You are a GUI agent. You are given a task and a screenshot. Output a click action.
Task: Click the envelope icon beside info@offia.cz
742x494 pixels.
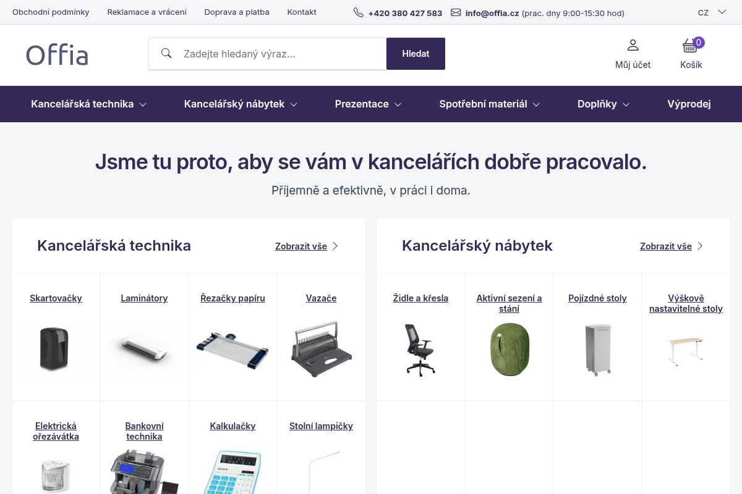click(x=456, y=12)
